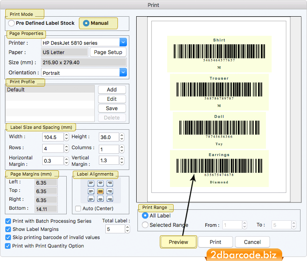Click the Left page margin field
307x261 pixels.
click(x=46, y=183)
